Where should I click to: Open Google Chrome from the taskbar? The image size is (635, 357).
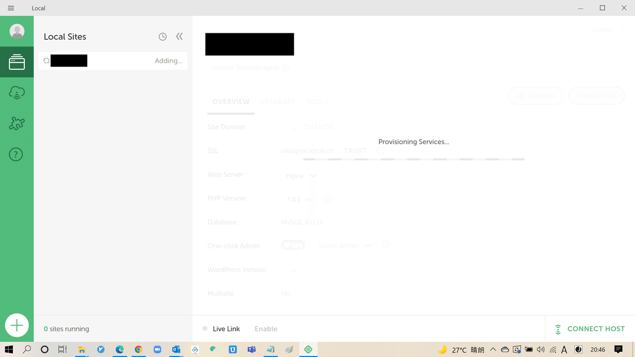pos(138,350)
